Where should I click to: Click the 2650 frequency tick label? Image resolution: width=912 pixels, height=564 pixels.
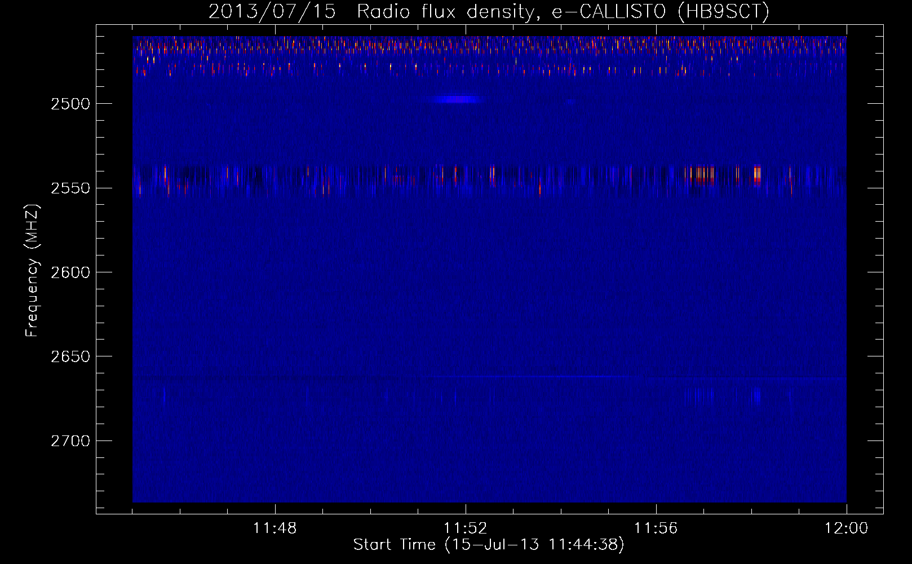[70, 356]
